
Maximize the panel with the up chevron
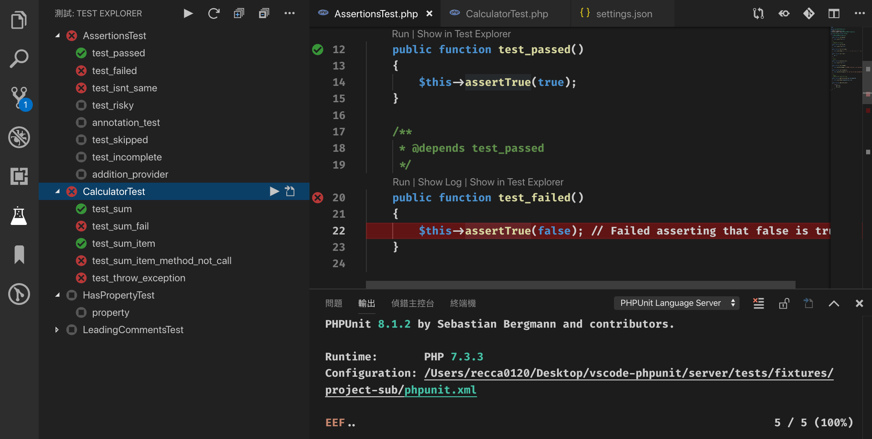pyautogui.click(x=834, y=303)
